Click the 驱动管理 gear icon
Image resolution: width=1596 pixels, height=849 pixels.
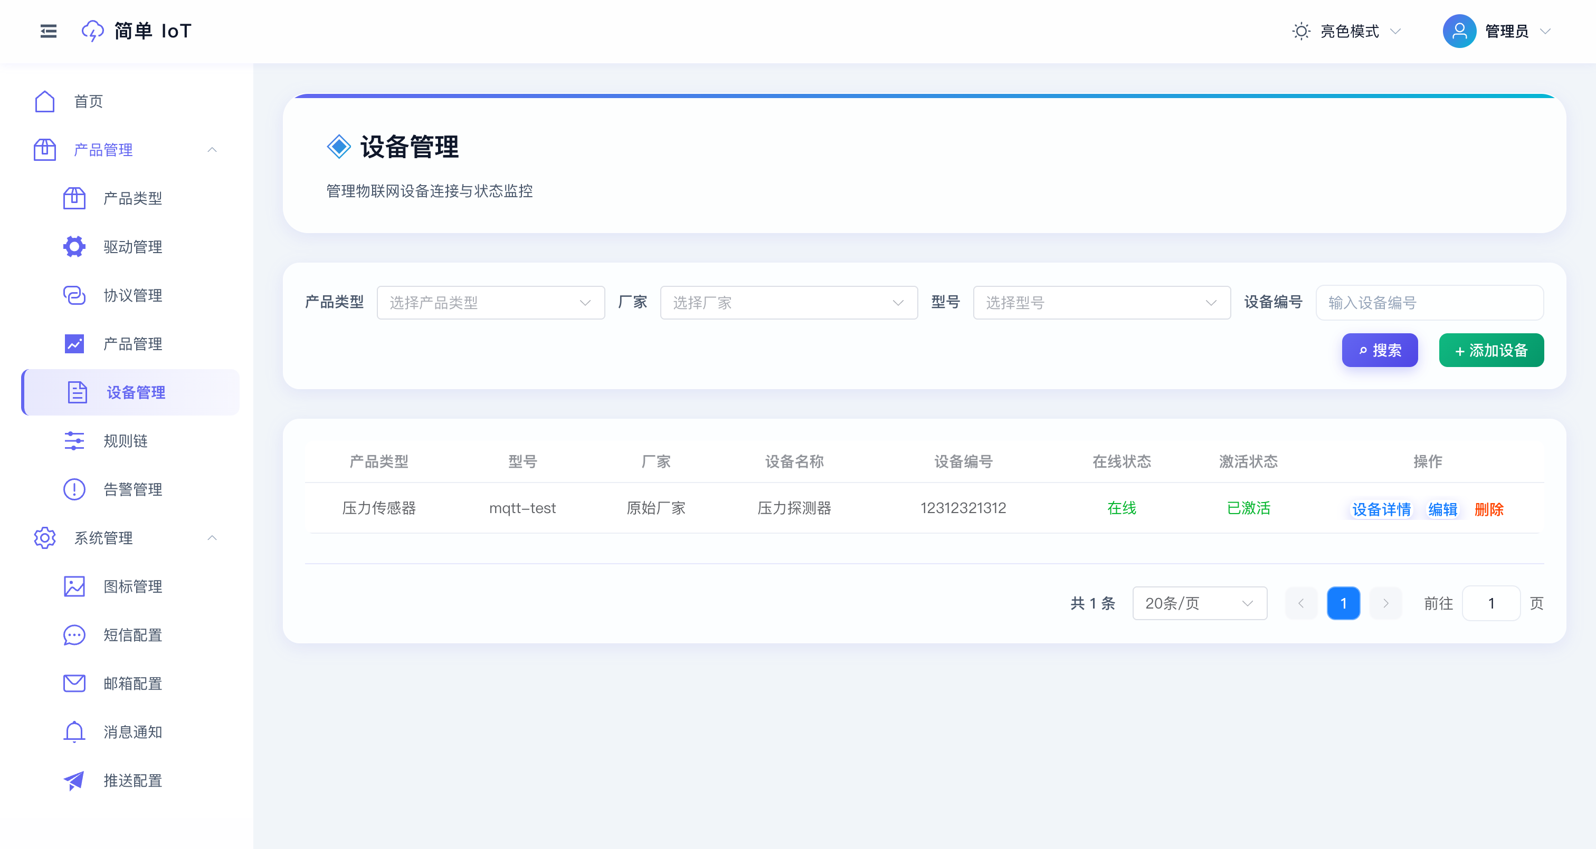click(x=74, y=246)
